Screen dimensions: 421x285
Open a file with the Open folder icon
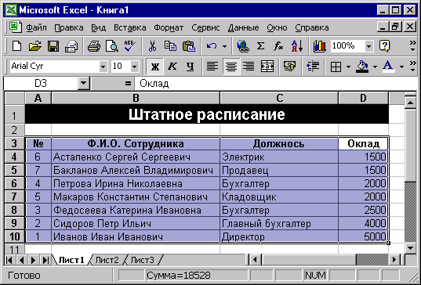(x=35, y=46)
